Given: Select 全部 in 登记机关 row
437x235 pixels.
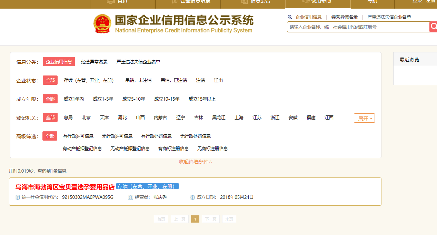Looking at the screenshot, I should [x=50, y=118].
